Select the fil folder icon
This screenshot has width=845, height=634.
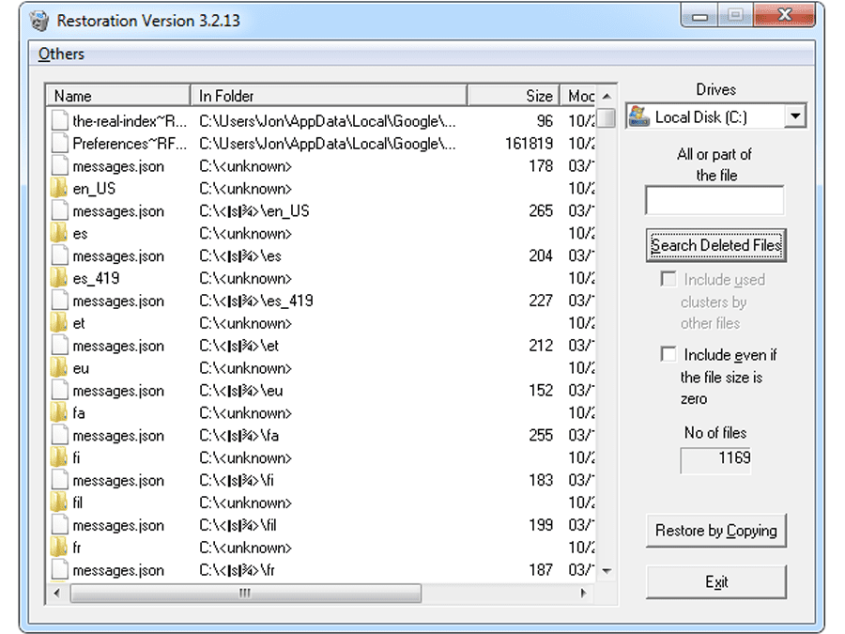pos(59,503)
